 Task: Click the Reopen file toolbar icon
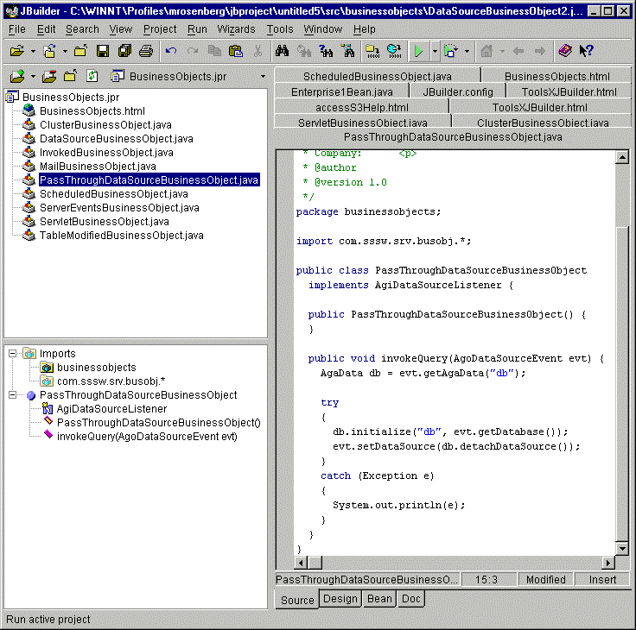pyautogui.click(x=49, y=51)
